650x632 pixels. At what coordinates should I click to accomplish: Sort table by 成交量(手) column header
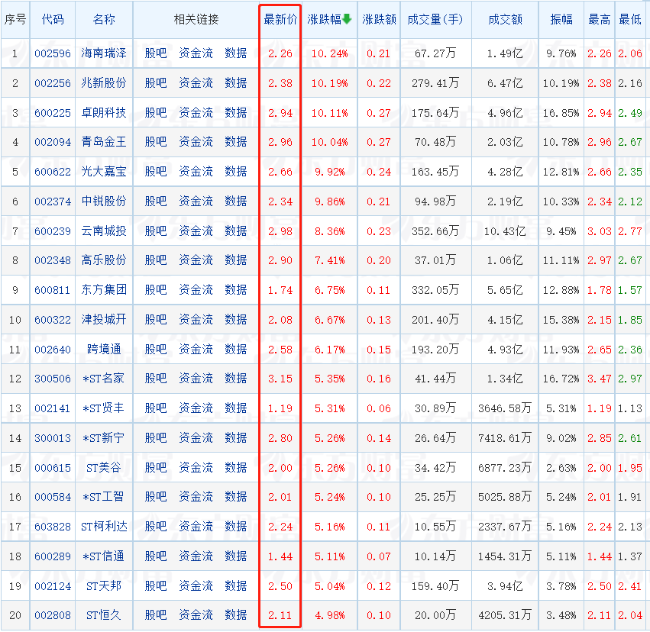point(435,19)
